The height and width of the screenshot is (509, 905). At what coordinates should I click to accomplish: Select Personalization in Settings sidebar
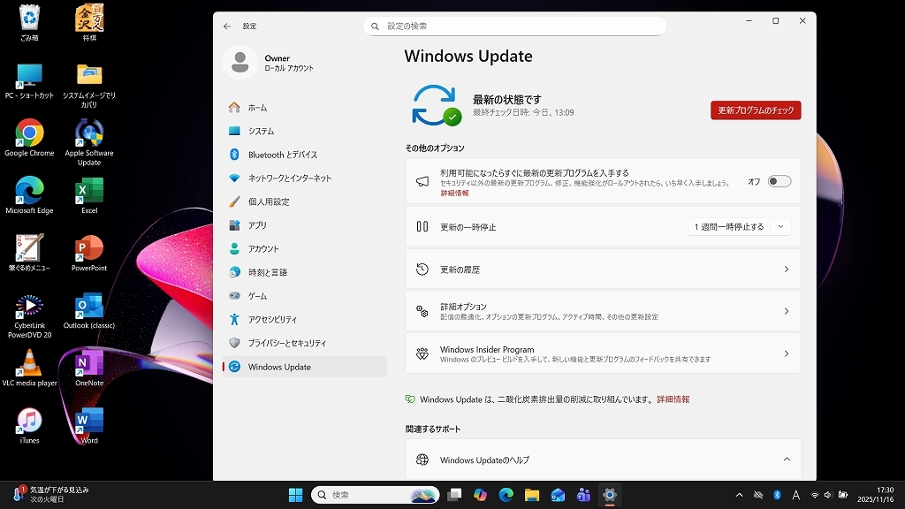tap(305, 201)
